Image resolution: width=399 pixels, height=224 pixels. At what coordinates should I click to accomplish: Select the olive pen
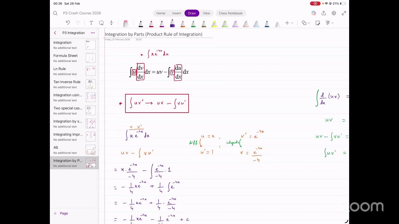click(x=204, y=24)
